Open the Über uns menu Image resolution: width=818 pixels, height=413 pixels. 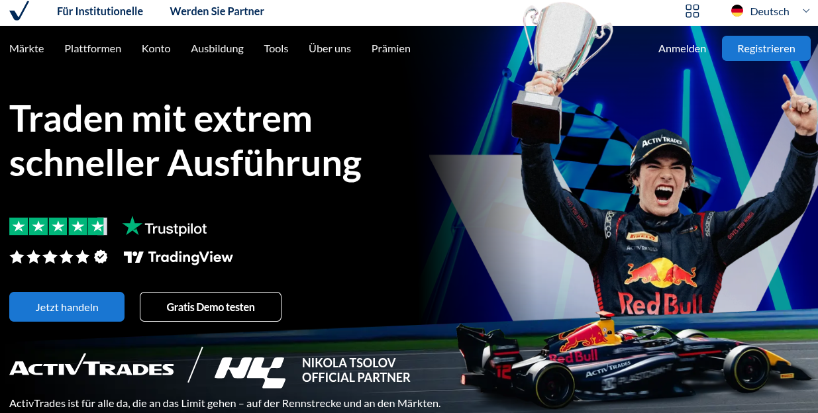point(330,48)
